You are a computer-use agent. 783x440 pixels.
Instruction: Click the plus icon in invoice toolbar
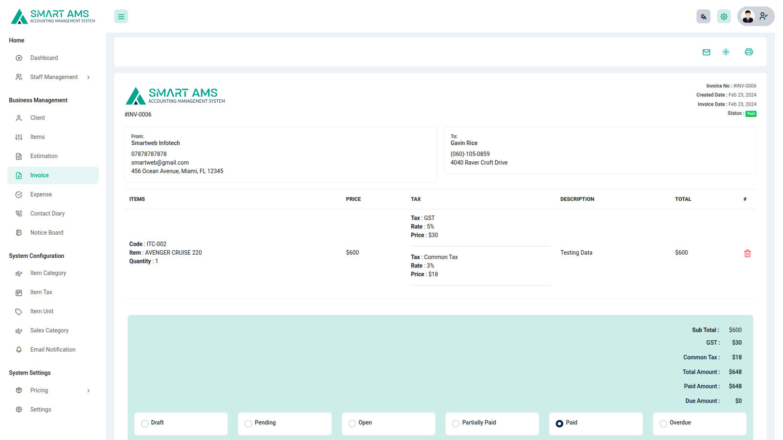point(726,52)
